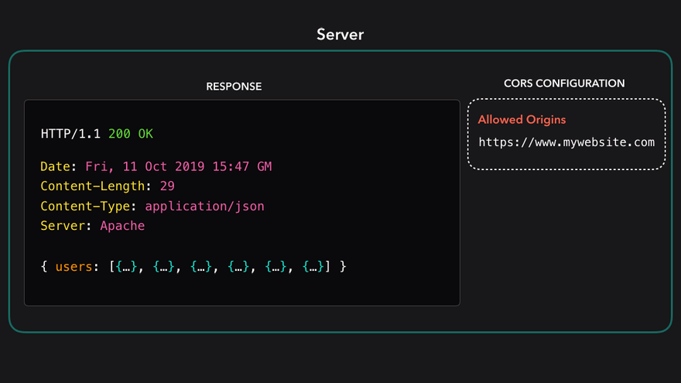The image size is (681, 383).
Task: Click the closing brace of the JSON body
Action: tap(343, 267)
